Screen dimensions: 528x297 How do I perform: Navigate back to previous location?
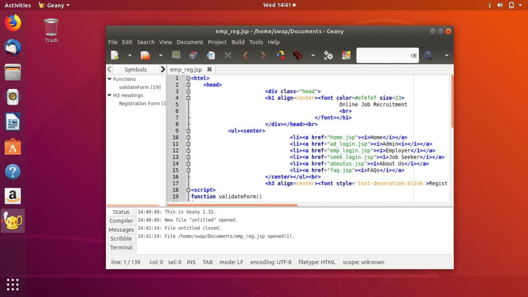[x=245, y=55]
